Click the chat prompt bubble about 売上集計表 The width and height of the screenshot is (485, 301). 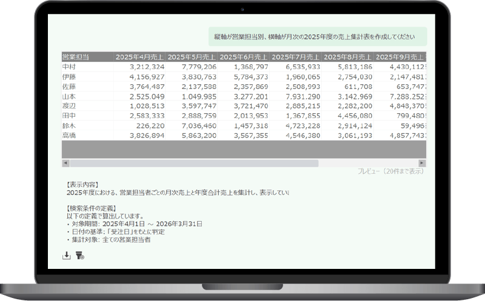(x=318, y=36)
